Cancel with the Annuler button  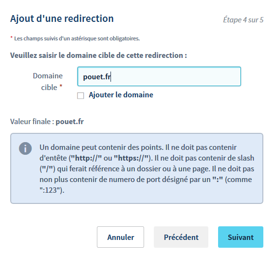point(120,237)
